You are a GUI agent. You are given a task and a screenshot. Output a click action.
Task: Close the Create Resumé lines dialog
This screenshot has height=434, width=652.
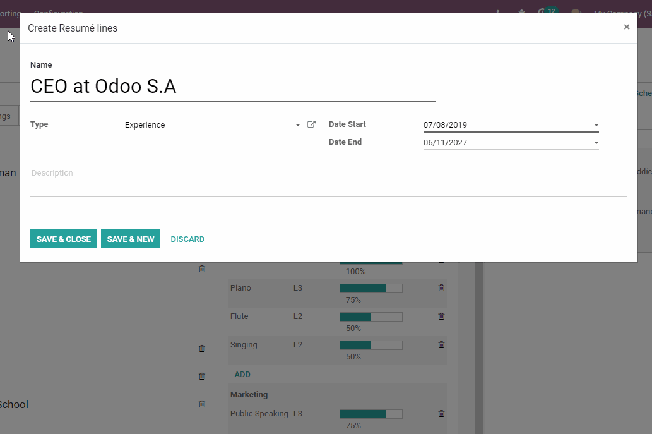tap(627, 27)
